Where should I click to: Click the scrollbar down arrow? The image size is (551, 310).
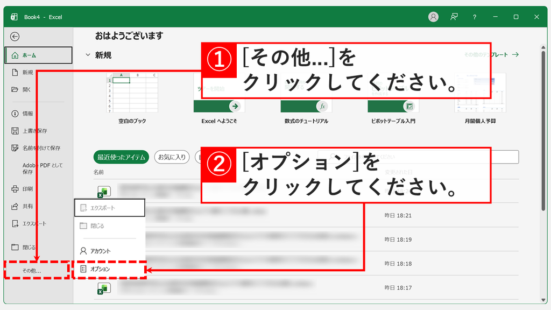543,300
